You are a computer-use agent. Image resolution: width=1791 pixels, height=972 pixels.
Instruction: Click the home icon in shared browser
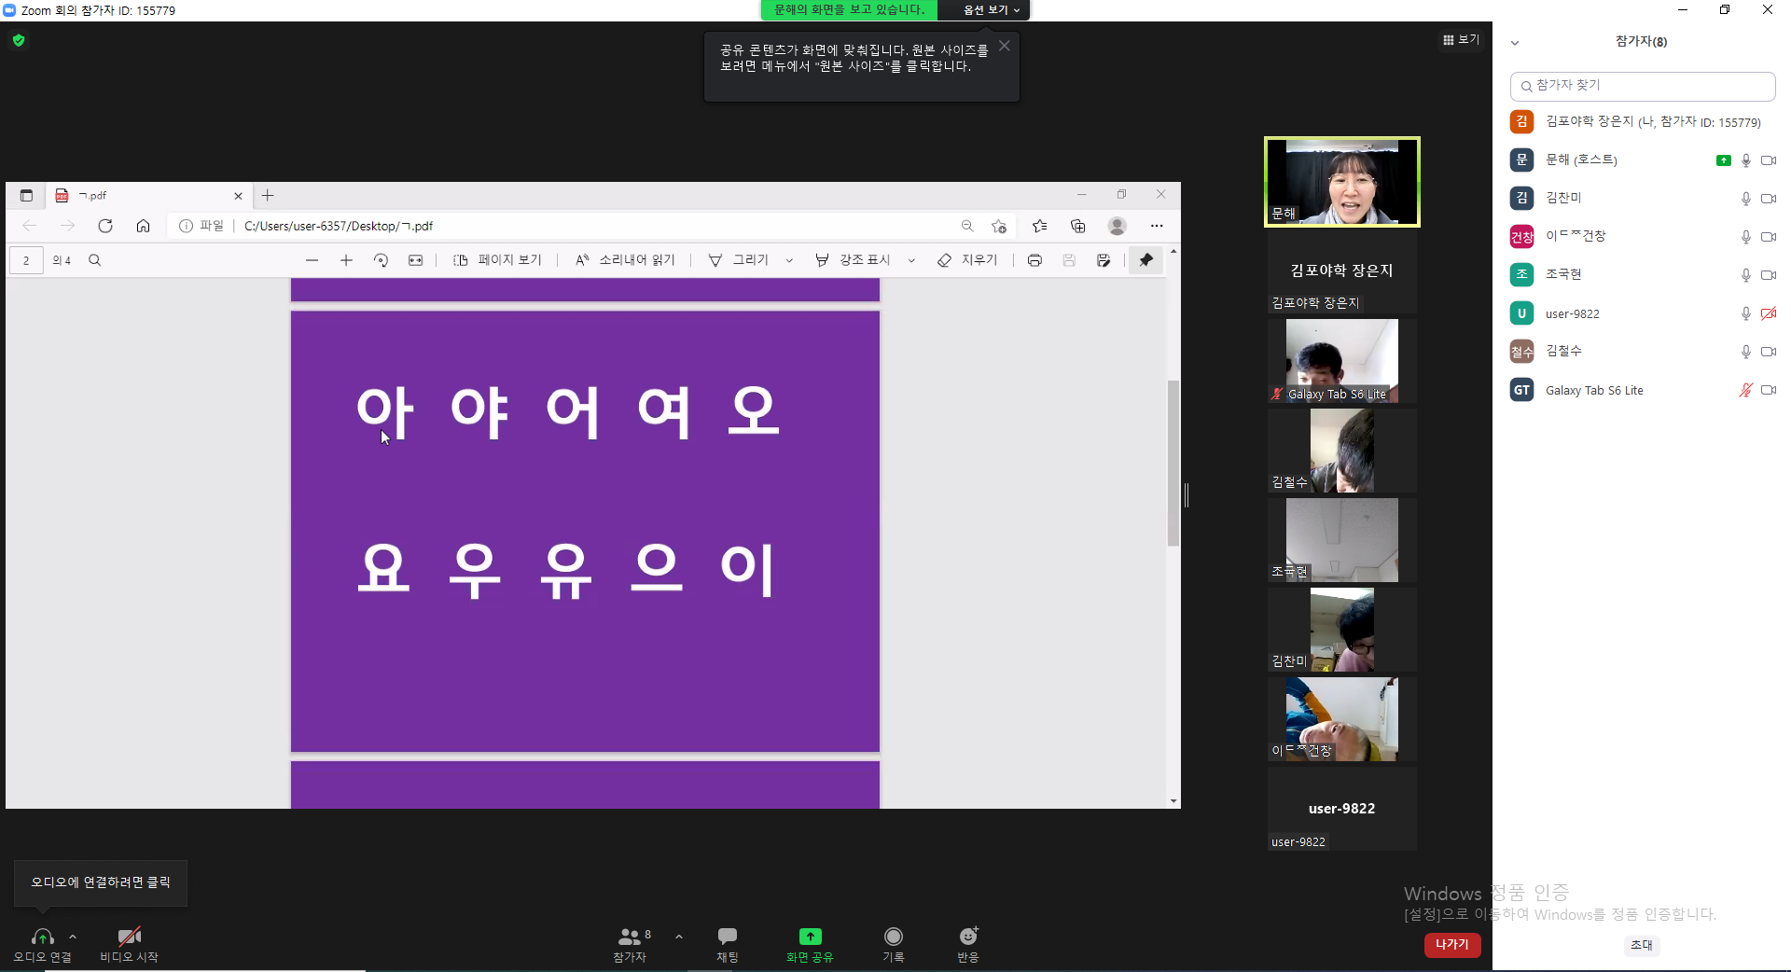pyautogui.click(x=143, y=226)
